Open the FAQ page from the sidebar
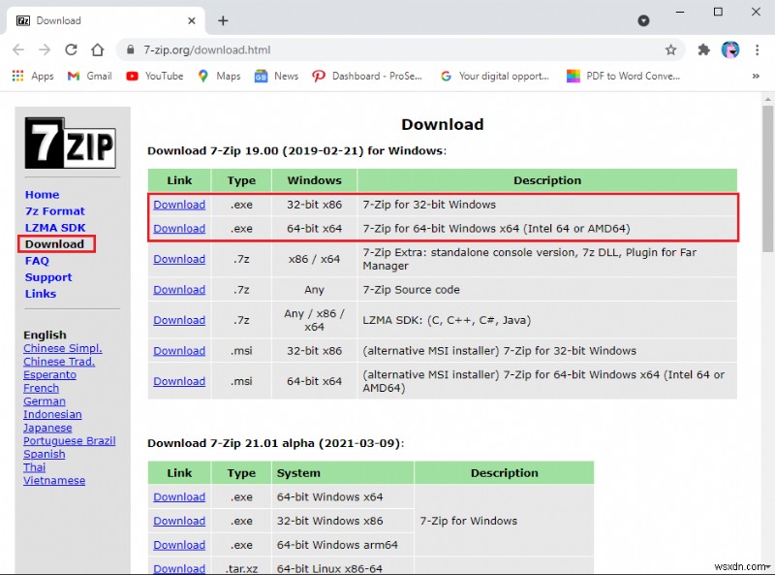 pyautogui.click(x=37, y=260)
